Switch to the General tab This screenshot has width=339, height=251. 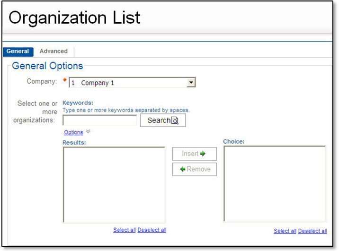click(18, 52)
